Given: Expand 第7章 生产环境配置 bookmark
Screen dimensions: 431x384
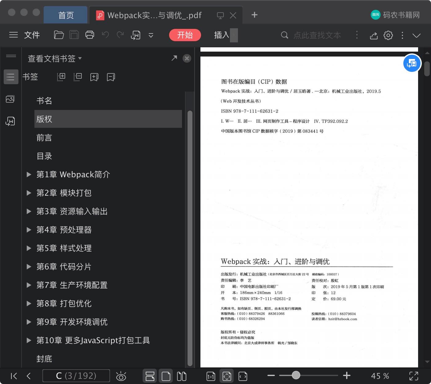Looking at the screenshot, I should (x=29, y=285).
